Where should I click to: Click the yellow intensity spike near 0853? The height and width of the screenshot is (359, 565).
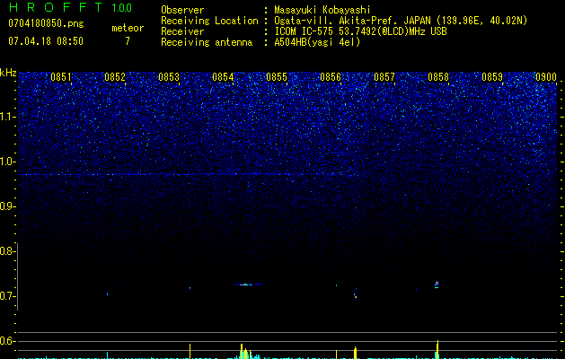190,351
